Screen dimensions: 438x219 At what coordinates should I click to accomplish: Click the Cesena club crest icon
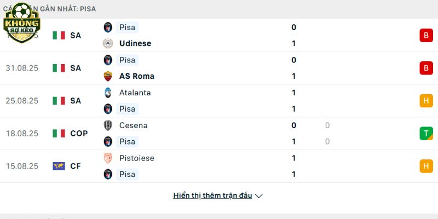tap(108, 125)
